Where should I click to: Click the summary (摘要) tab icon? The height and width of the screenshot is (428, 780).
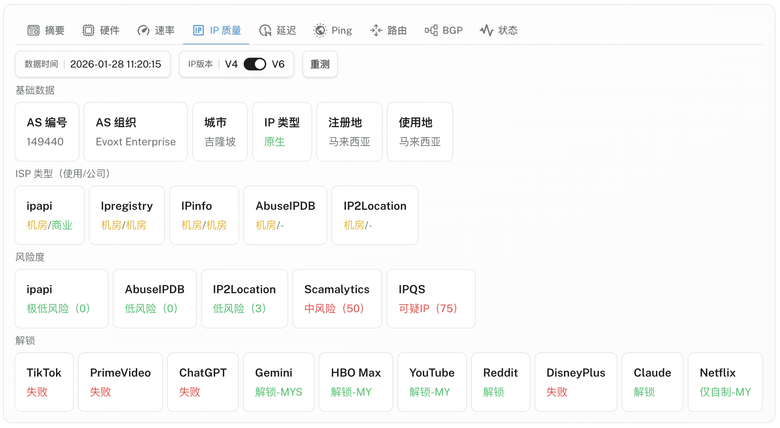[x=33, y=30]
